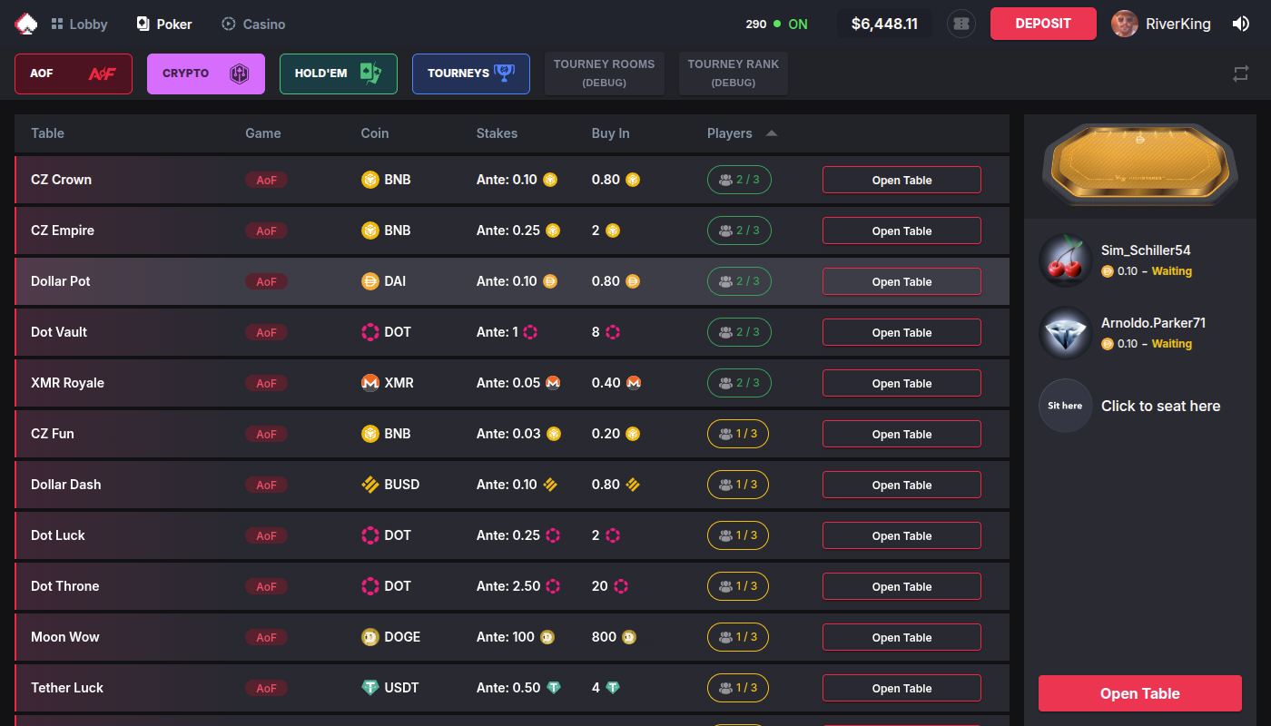Click the shuffle icon above the table list
1271x726 pixels.
pos(1240,74)
